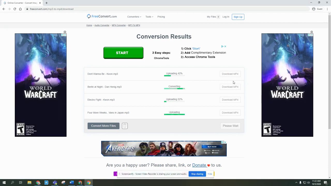Show hidden system tray icons

pos(296,183)
